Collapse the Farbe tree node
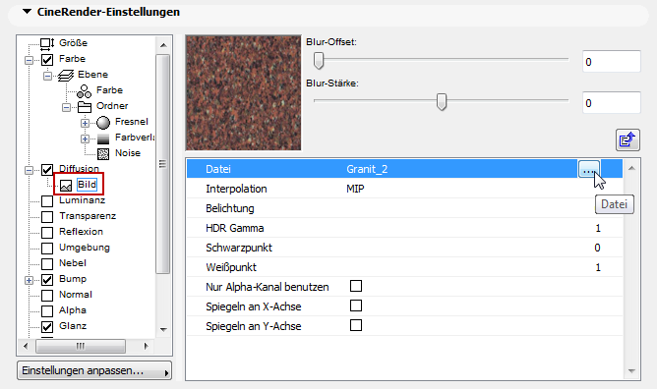Screen dimensions: 657x389 [x=29, y=60]
